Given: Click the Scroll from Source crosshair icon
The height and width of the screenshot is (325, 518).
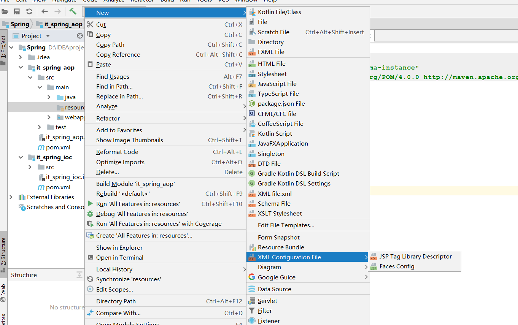Looking at the screenshot, I should pyautogui.click(x=79, y=35).
